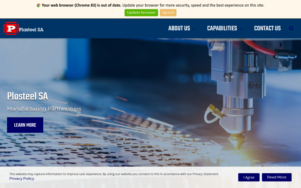Click the red Plasteel P logo icon
301x188 pixels.
tap(11, 28)
